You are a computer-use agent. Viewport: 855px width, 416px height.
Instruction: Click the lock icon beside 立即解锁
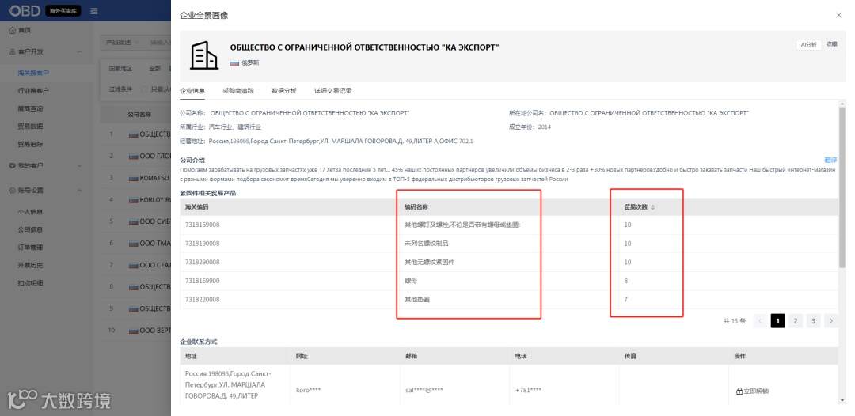point(739,391)
